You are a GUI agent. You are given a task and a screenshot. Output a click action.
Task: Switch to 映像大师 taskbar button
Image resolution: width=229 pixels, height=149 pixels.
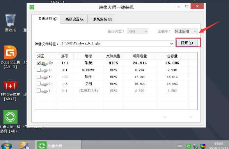tap(58, 145)
